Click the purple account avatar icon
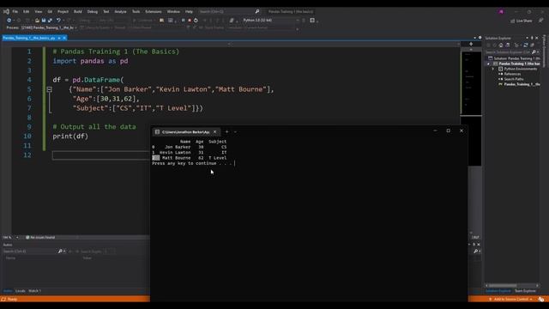The width and height of the screenshot is (549, 309). click(x=501, y=11)
